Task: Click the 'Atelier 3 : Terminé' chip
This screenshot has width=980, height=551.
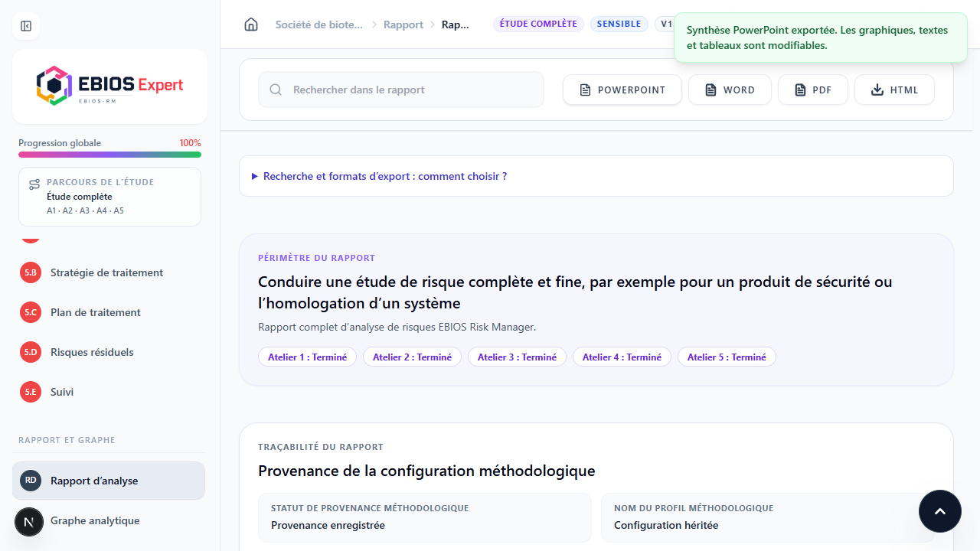Action: (x=517, y=357)
